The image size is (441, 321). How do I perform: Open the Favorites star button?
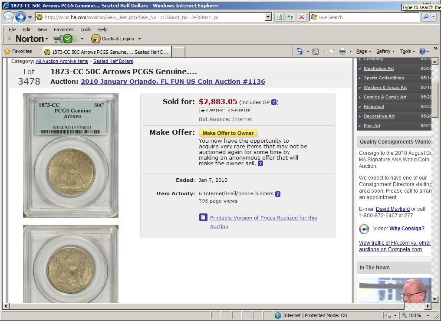click(x=18, y=52)
